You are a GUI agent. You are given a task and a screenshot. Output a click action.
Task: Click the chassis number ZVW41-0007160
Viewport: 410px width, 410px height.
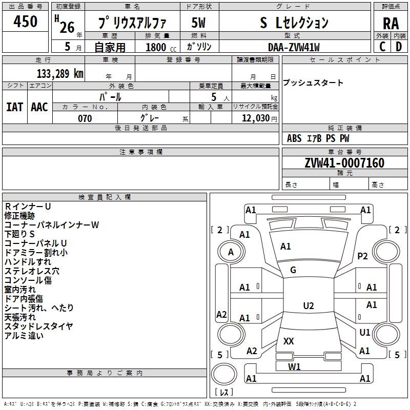pyautogui.click(x=344, y=163)
